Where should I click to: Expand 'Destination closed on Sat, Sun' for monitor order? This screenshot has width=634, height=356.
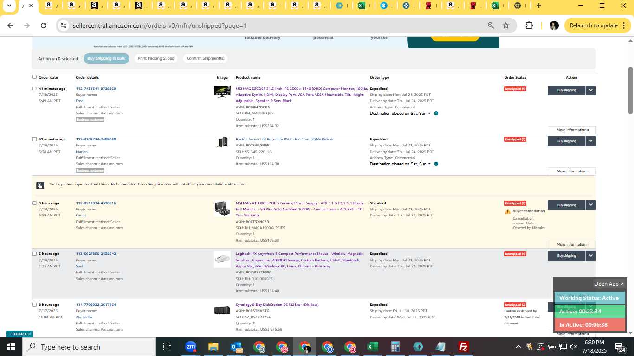(x=400, y=113)
